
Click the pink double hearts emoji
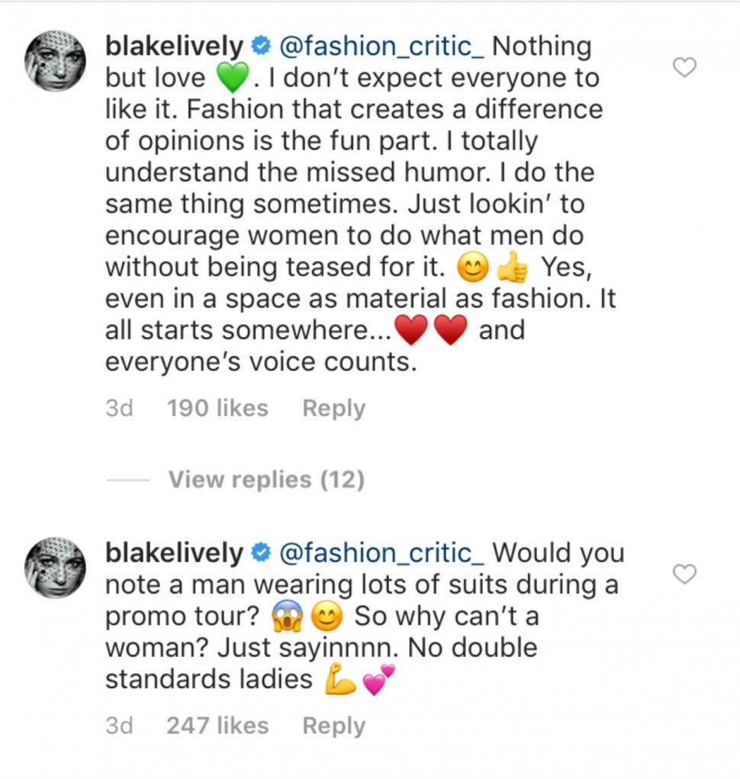tap(378, 679)
